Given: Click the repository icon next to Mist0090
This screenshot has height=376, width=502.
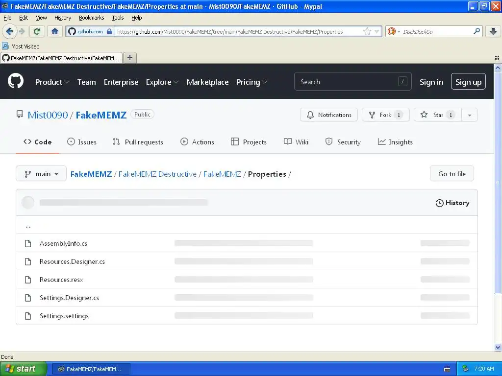Looking at the screenshot, I should tap(20, 115).
